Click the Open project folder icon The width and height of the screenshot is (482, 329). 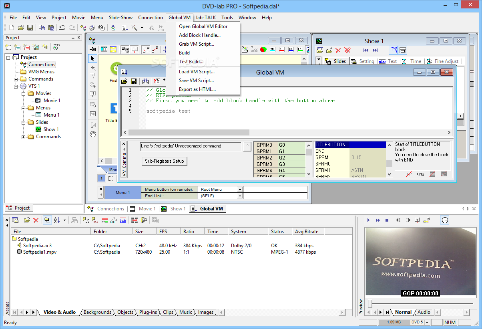click(21, 28)
